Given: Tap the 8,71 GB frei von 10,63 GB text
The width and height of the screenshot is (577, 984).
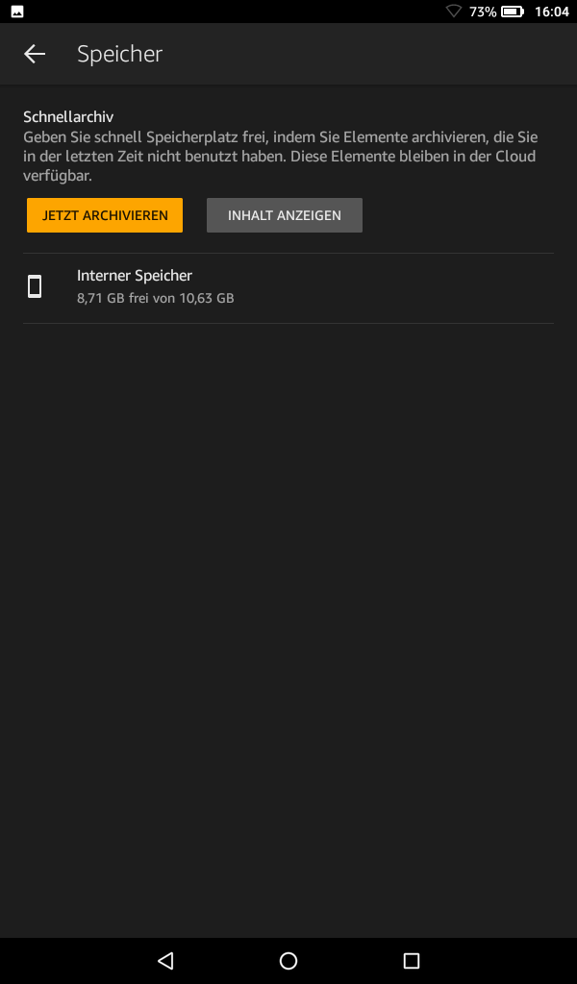Looking at the screenshot, I should (155, 298).
